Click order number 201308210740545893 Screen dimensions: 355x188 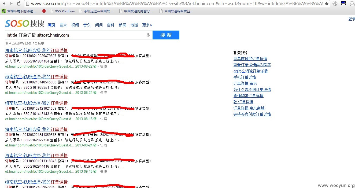click(39, 82)
